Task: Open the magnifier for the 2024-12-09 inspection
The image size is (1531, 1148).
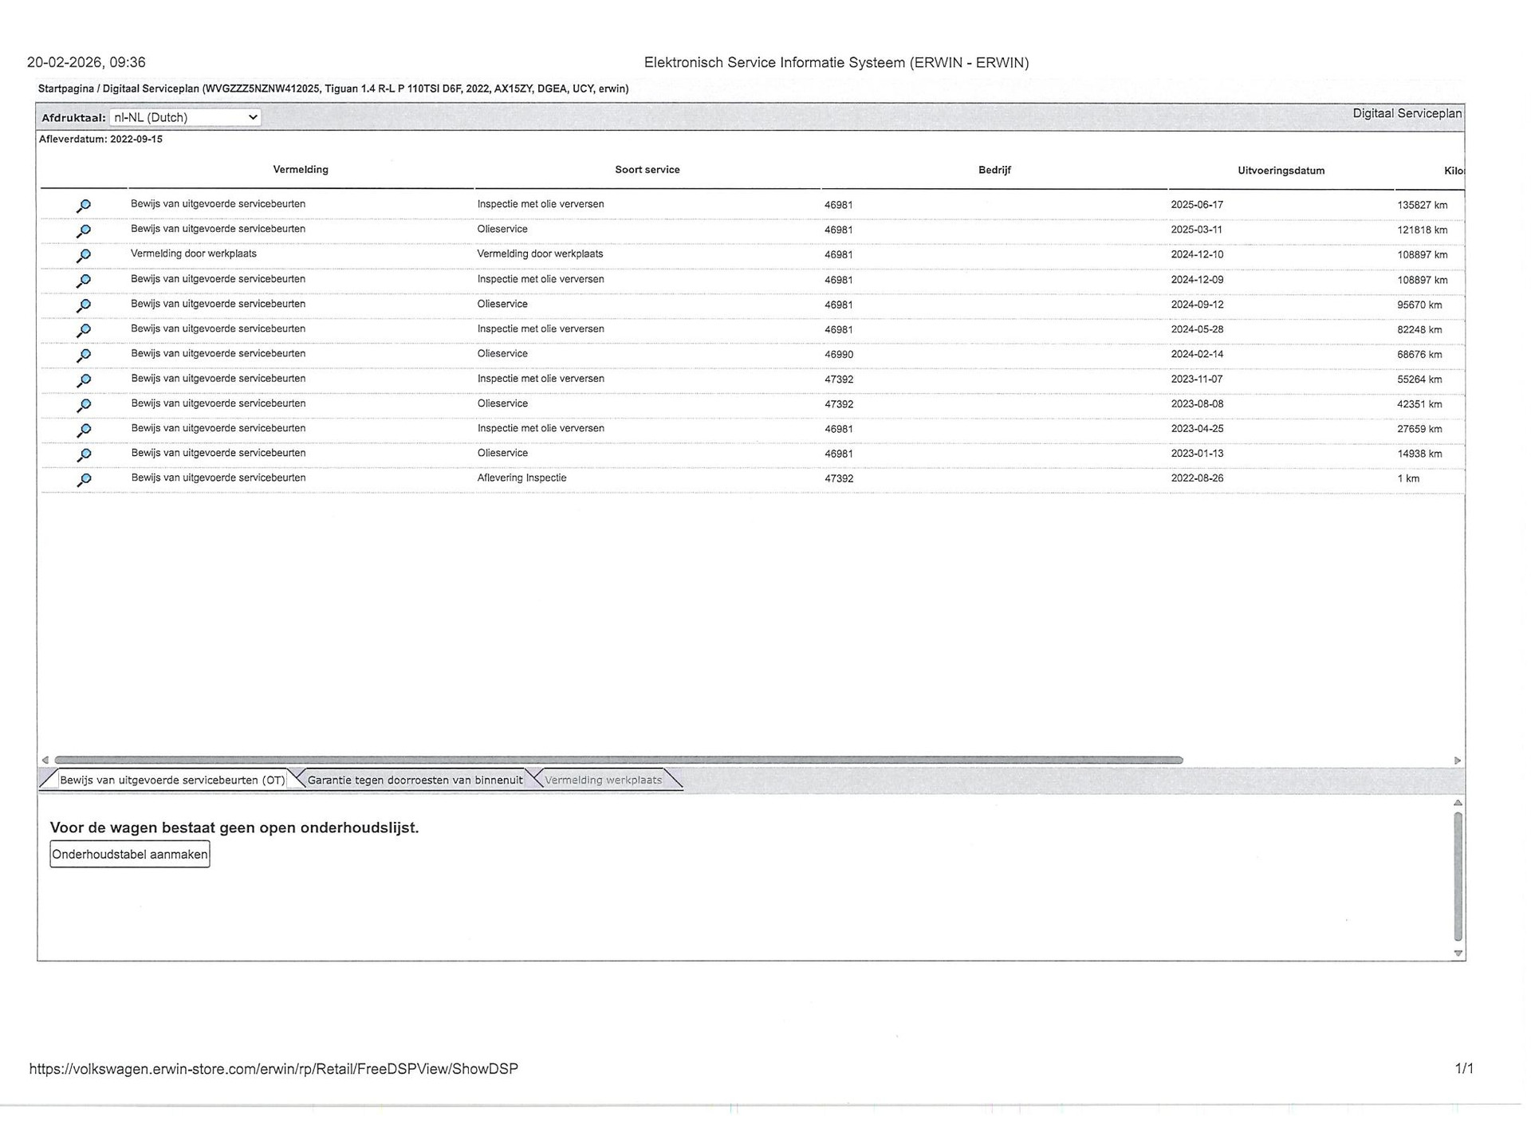Action: pyautogui.click(x=83, y=281)
